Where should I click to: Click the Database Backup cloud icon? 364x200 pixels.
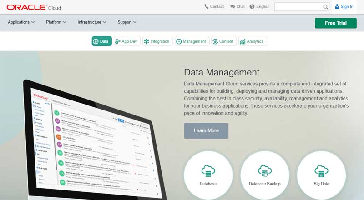click(265, 171)
